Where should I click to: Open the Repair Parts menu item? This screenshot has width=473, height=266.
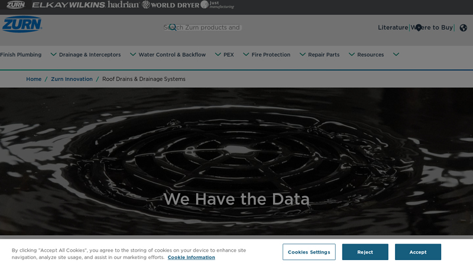point(323,55)
